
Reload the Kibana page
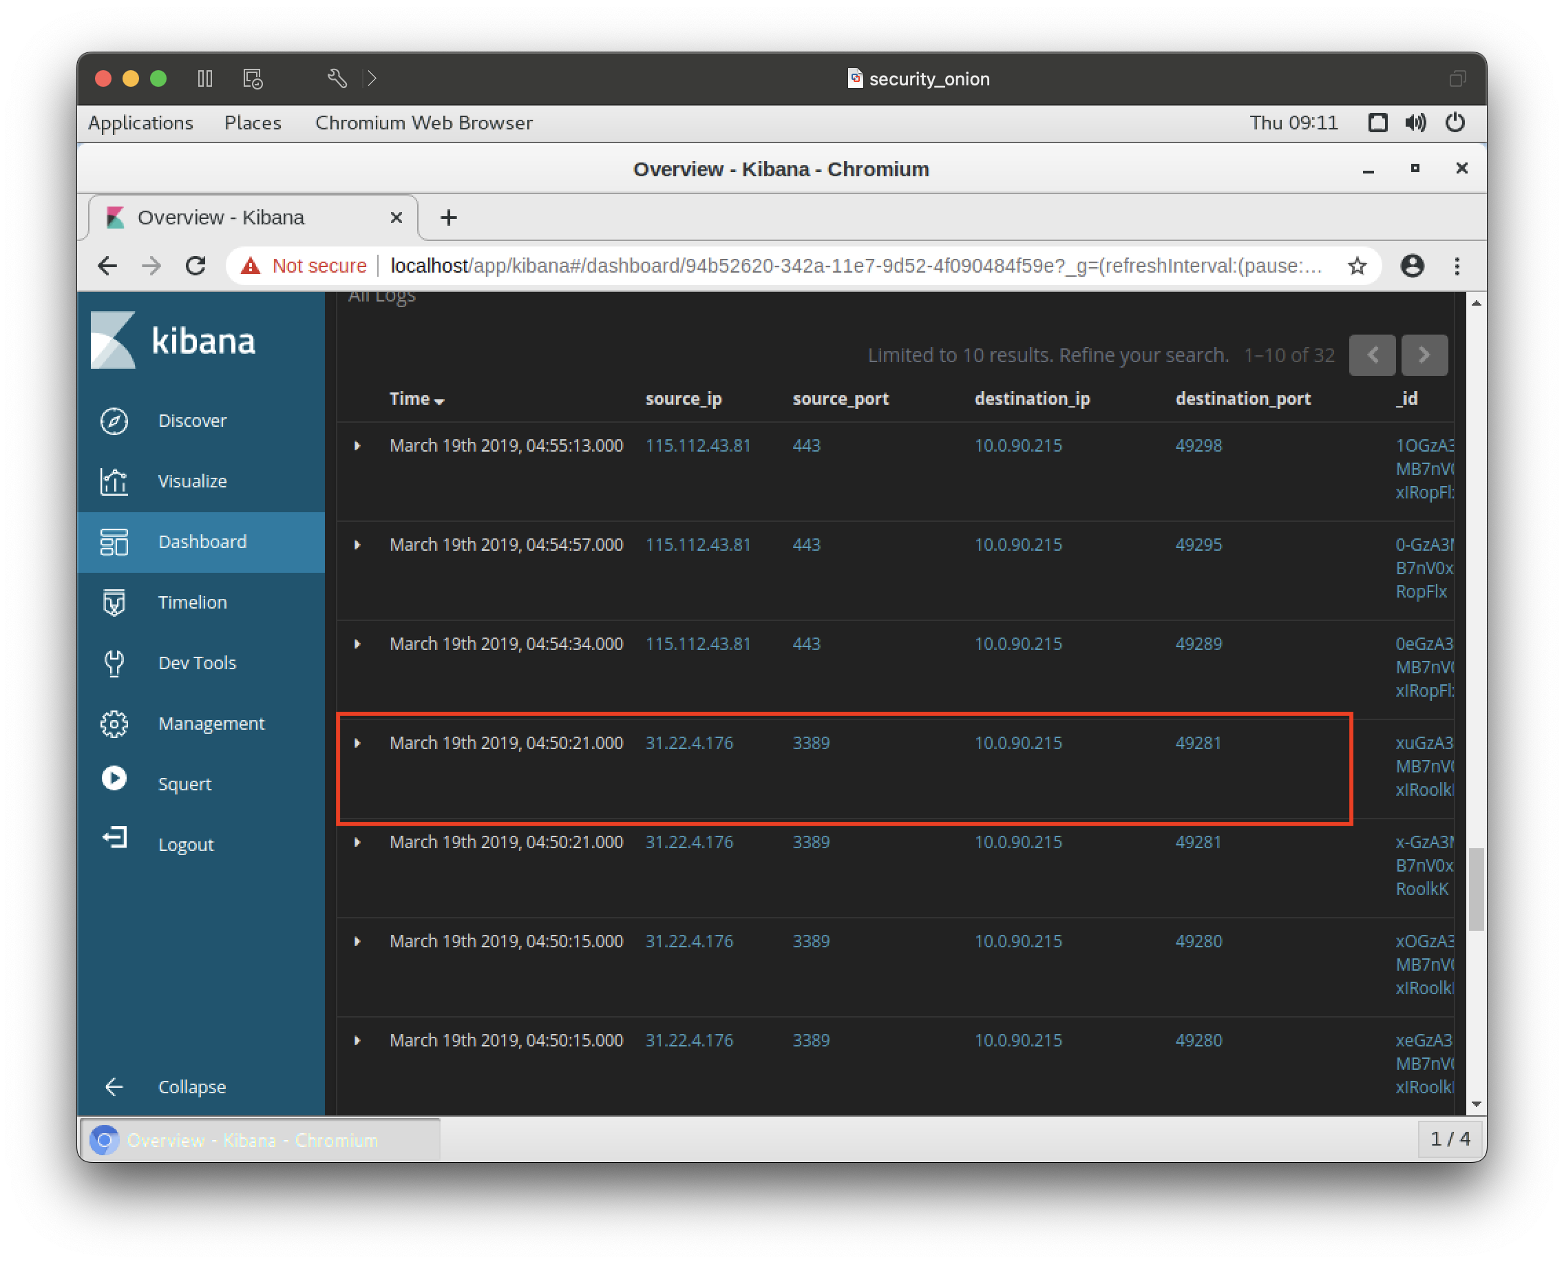click(x=195, y=266)
